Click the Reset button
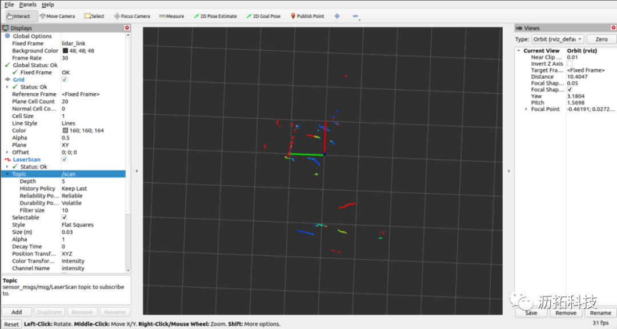Screen dimensions: 617x329 pyautogui.click(x=11, y=324)
